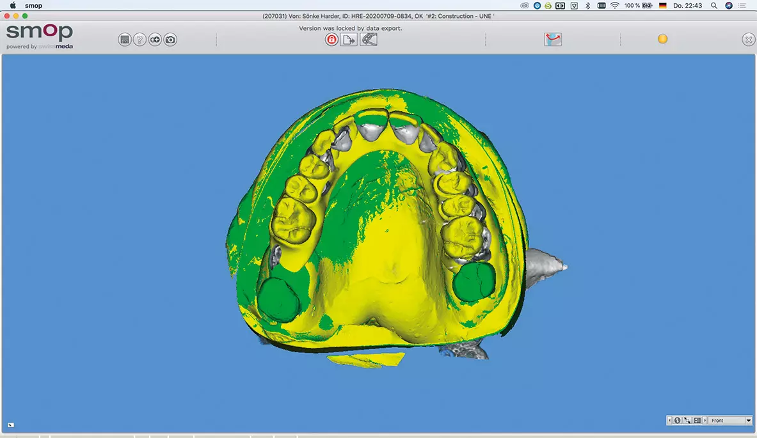Viewport: 757px width, 438px height.
Task: Open Notification Center list icon
Action: click(x=742, y=6)
